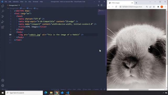Open Chrome tab search chevron
This screenshot has width=168, height=95.
150,2
